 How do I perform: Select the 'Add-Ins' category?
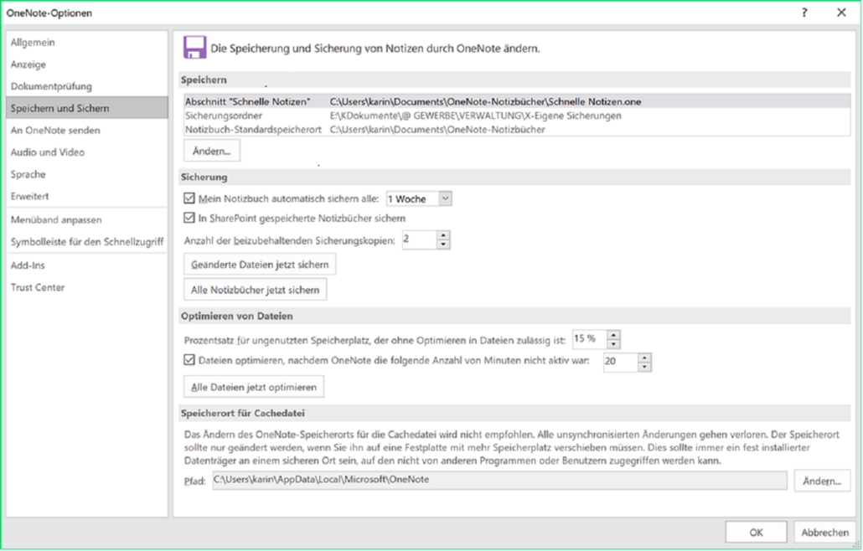click(30, 265)
